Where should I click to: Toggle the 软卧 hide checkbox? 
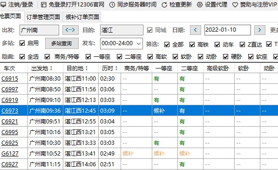[175, 57]
